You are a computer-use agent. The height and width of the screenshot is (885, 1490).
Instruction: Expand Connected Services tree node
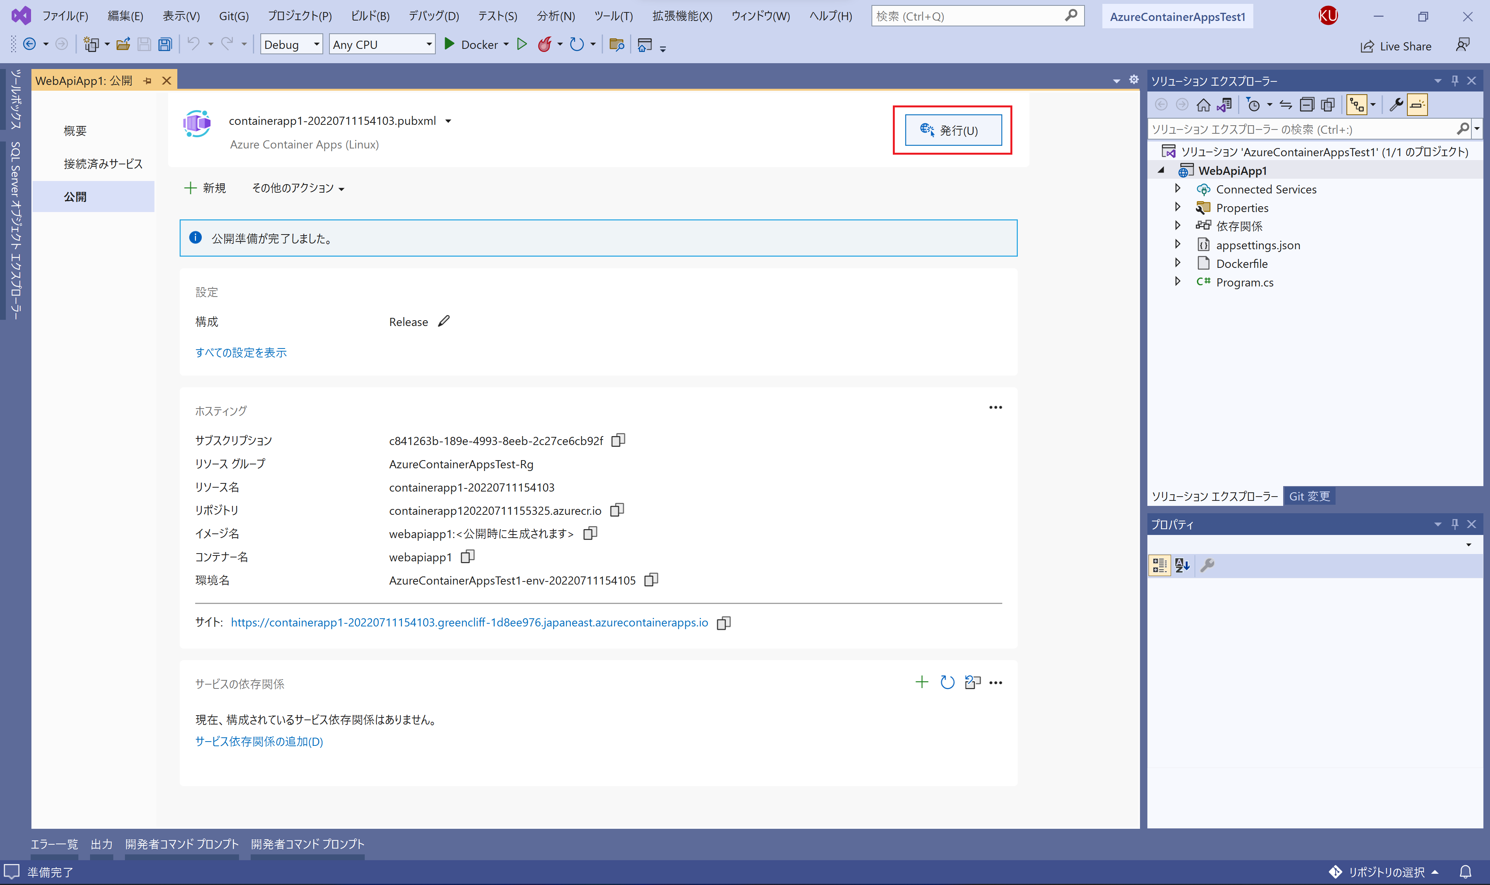click(x=1177, y=188)
